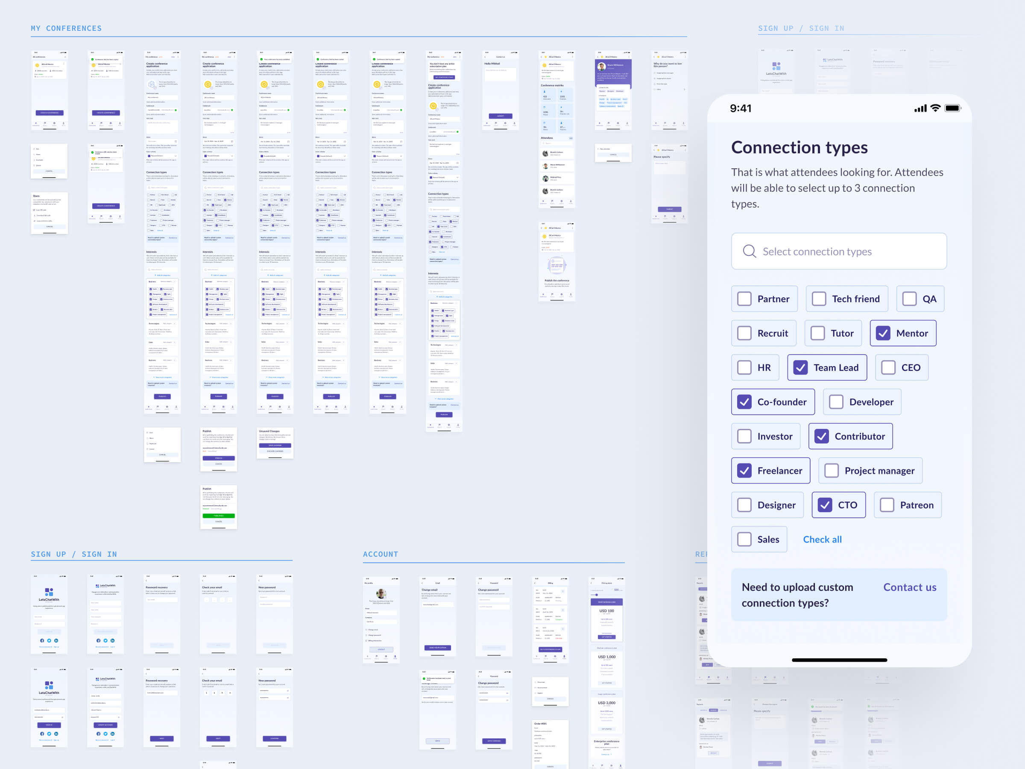Viewport: 1025px width, 769px height.
Task: Tap the Wi-Fi status icon
Action: tap(936, 108)
